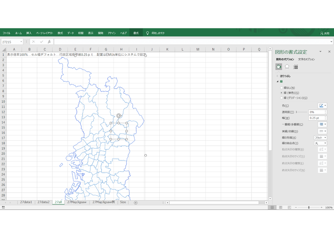Click the zoom slider in status bar

(309, 207)
